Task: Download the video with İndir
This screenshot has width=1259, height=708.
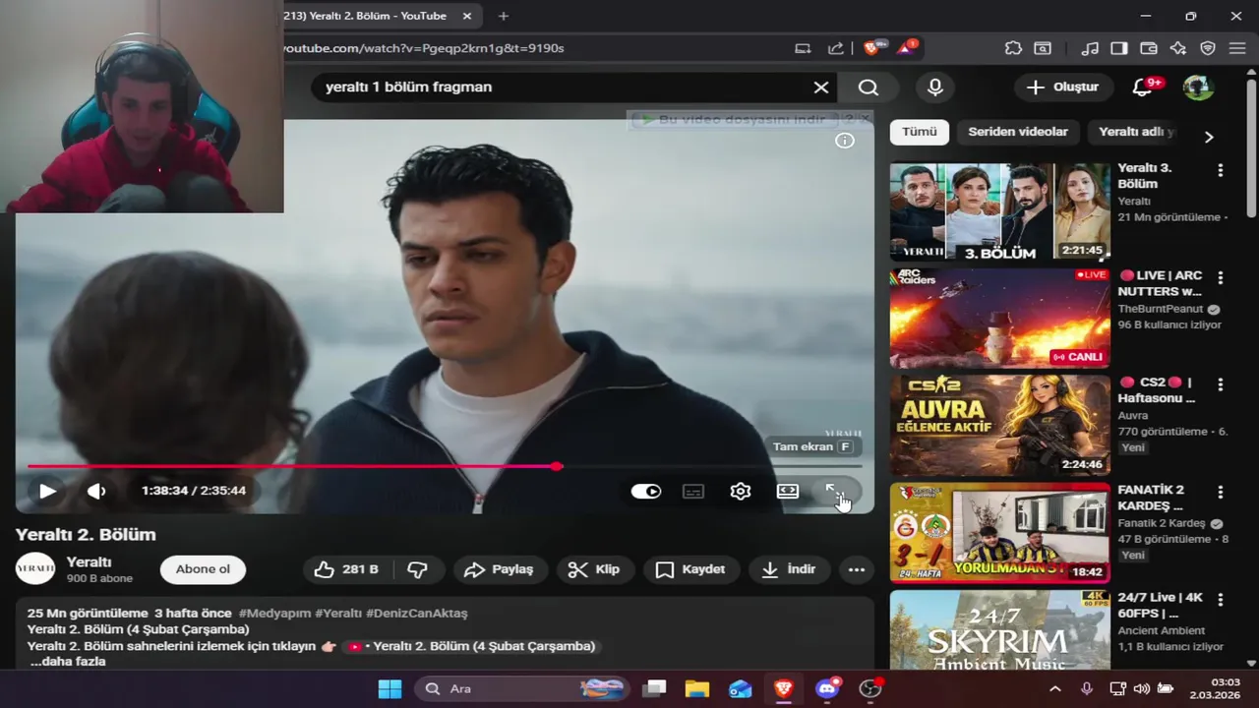Action: pos(789,569)
